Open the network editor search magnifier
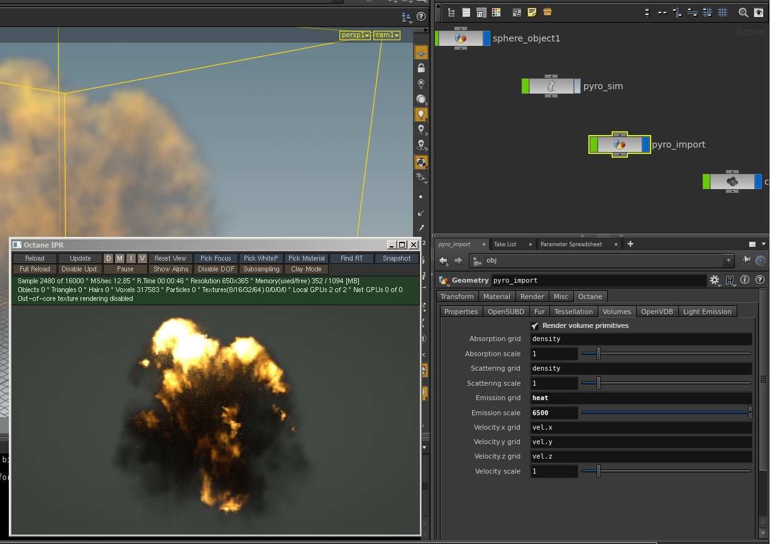The width and height of the screenshot is (770, 544). pos(743,13)
